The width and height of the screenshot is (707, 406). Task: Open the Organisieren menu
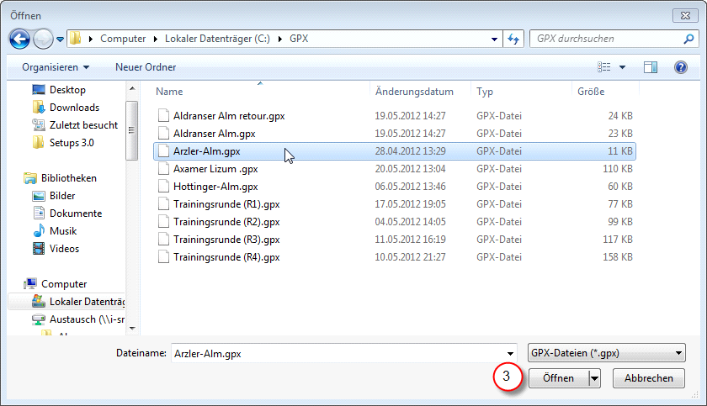pos(56,66)
